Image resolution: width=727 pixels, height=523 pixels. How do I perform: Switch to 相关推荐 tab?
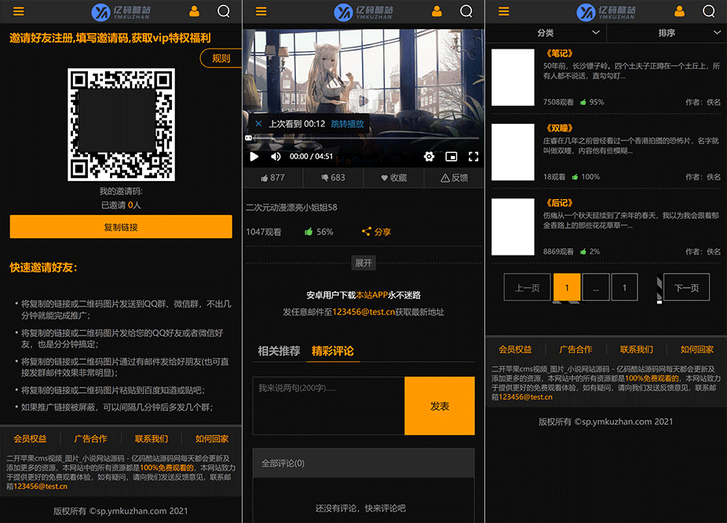(279, 350)
